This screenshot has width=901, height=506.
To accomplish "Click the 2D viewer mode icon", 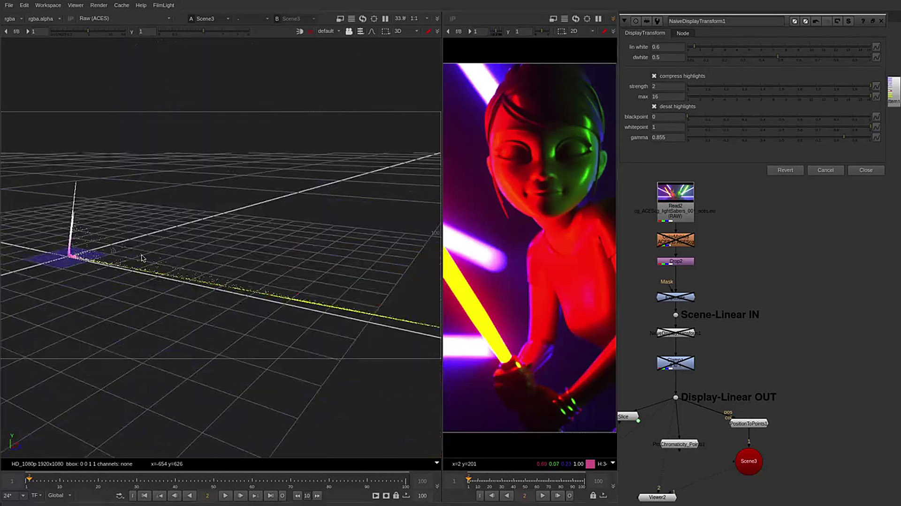I will coord(574,31).
